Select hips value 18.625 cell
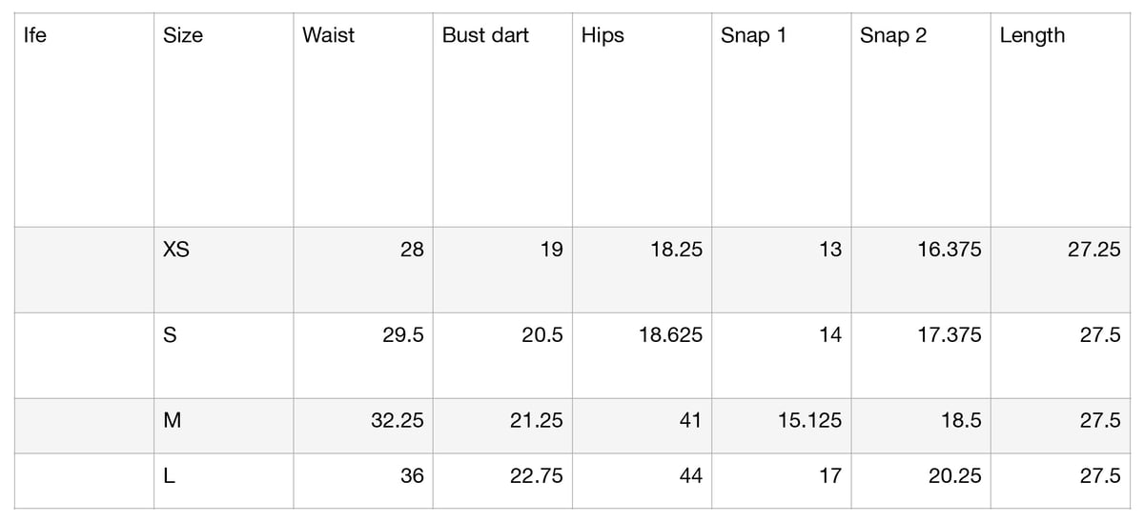 click(x=643, y=355)
